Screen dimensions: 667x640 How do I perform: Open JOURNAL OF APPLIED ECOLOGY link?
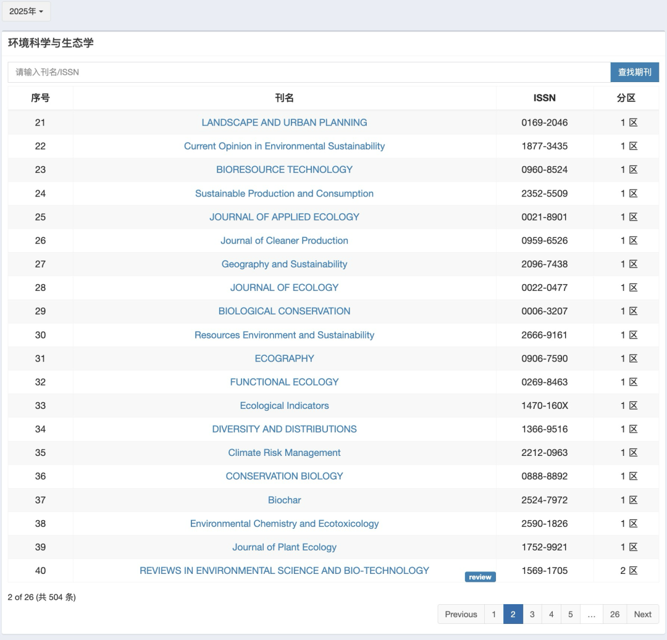[284, 217]
